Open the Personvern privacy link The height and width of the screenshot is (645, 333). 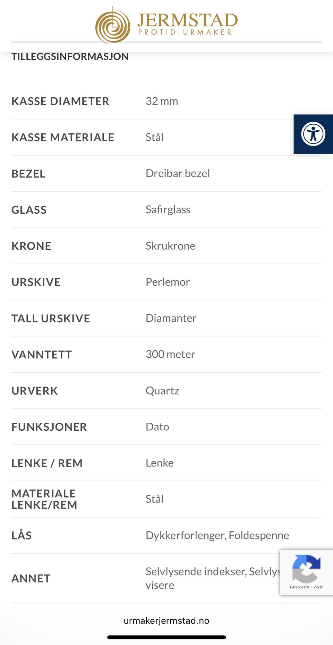point(299,587)
